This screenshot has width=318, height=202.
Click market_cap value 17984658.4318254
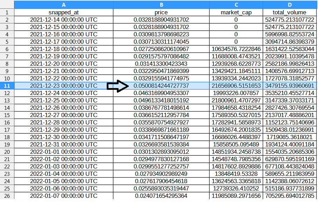pos(236,108)
